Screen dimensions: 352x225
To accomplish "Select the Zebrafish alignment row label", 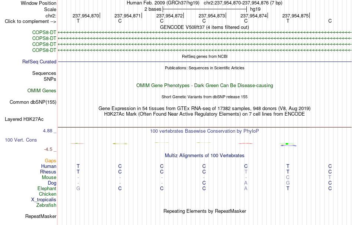I will coord(46,205).
